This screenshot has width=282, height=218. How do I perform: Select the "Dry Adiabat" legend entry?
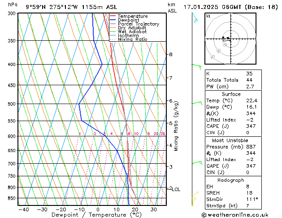point(132,28)
